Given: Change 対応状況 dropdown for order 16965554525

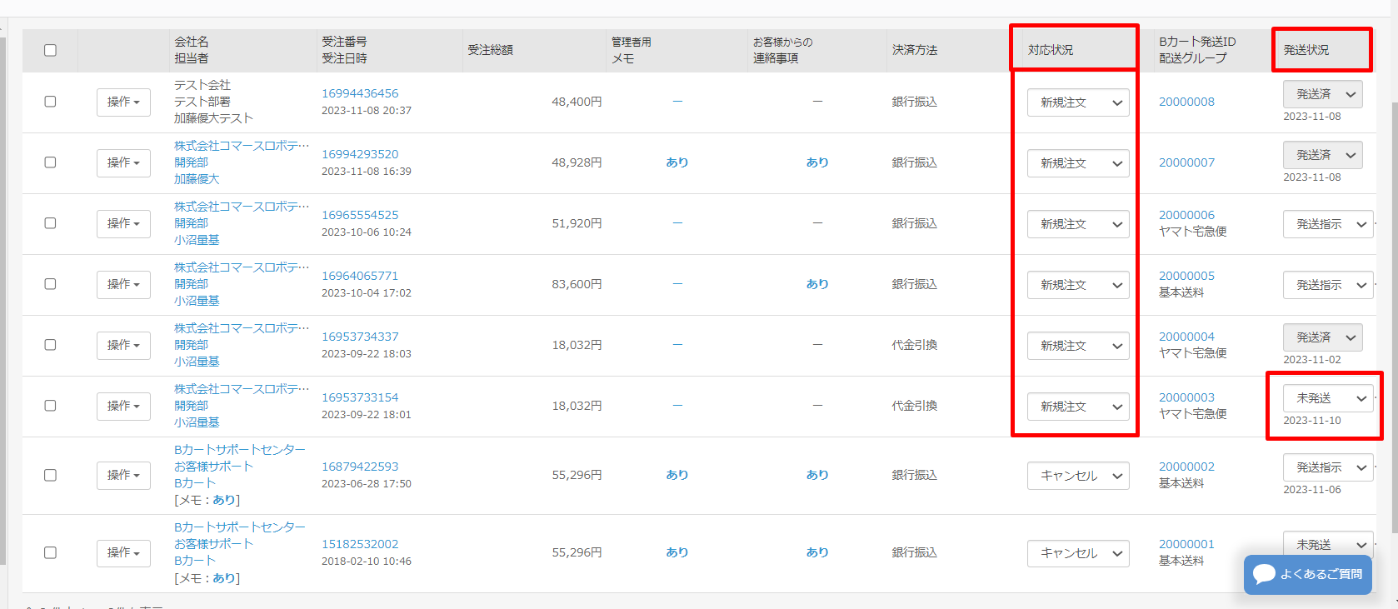Looking at the screenshot, I should pos(1078,224).
